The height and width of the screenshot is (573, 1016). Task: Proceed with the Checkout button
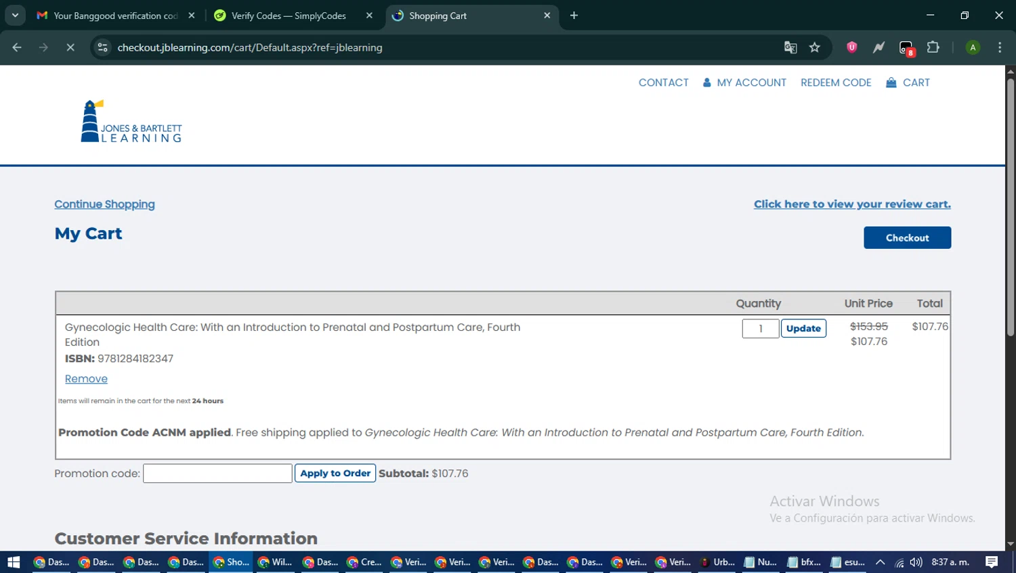click(x=907, y=237)
